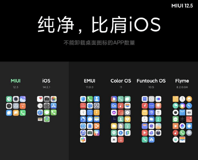Tap the orange Mi Store bag icon
The image size is (198, 160).
coord(23,106)
